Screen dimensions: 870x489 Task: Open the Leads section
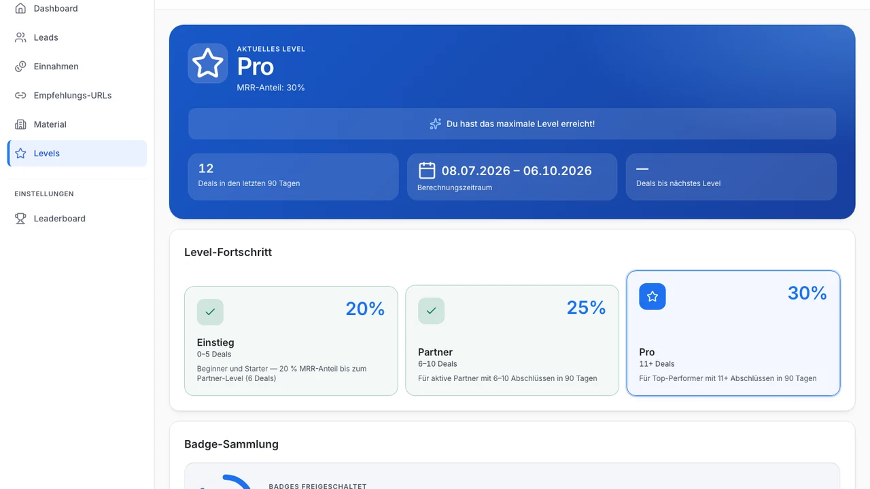coord(77,37)
